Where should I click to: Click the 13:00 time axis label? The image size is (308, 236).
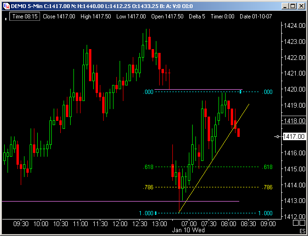[x=160, y=224]
